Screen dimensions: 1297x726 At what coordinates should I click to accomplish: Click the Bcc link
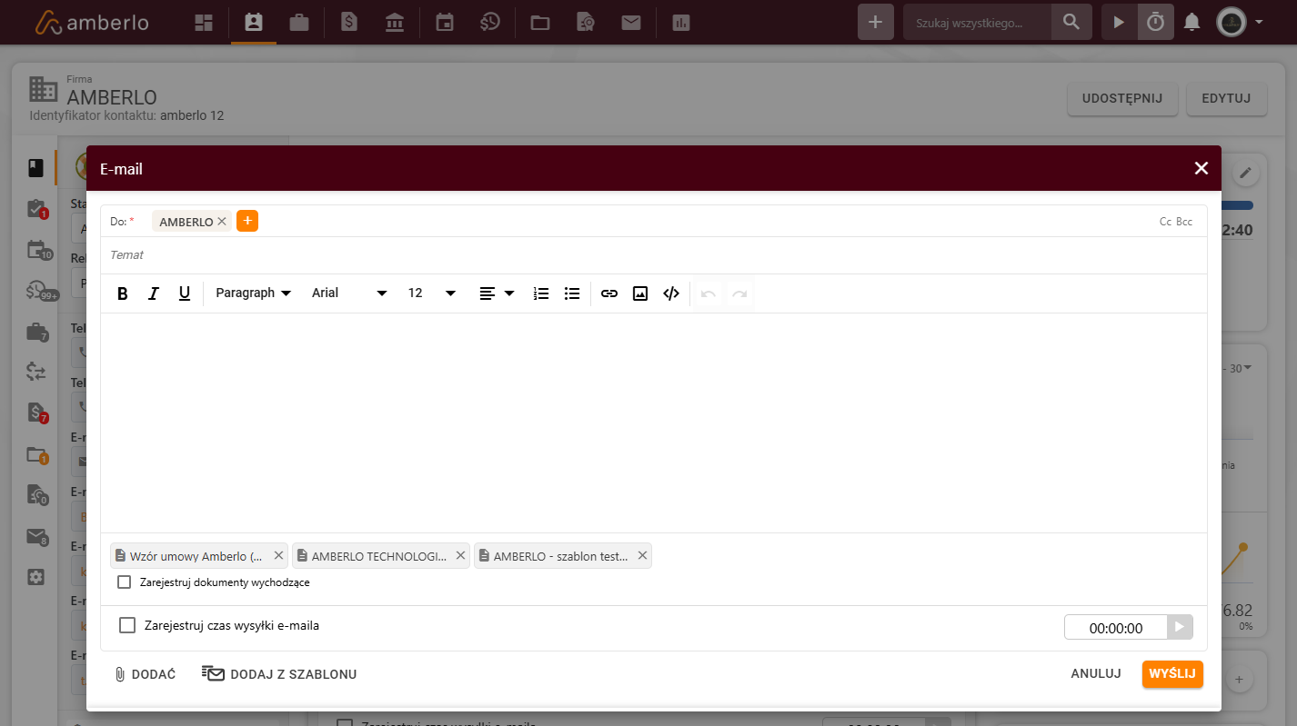click(1184, 222)
